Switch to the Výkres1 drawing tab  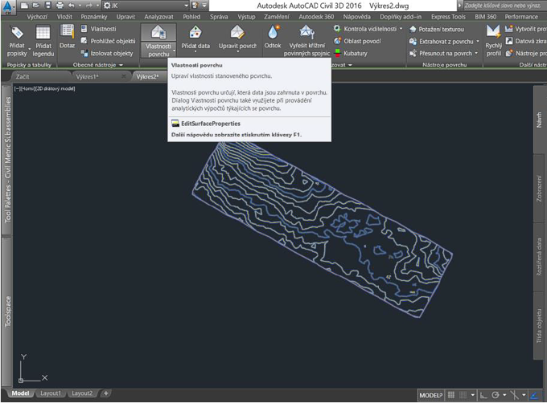pos(87,76)
